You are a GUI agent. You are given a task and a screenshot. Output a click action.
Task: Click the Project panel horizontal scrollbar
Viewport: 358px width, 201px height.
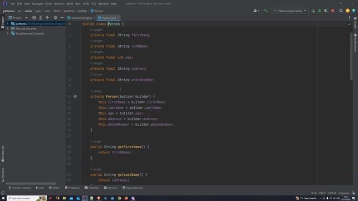31,184
